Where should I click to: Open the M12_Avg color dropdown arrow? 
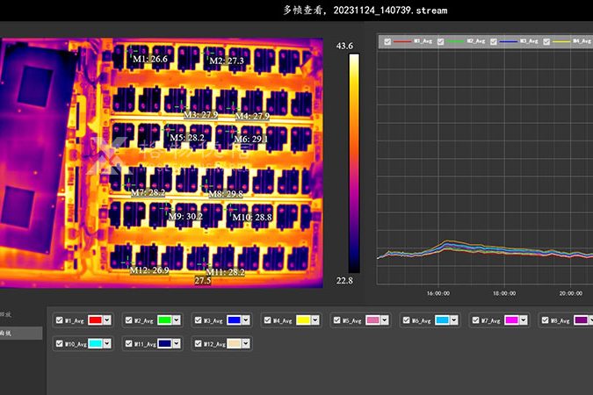246,344
